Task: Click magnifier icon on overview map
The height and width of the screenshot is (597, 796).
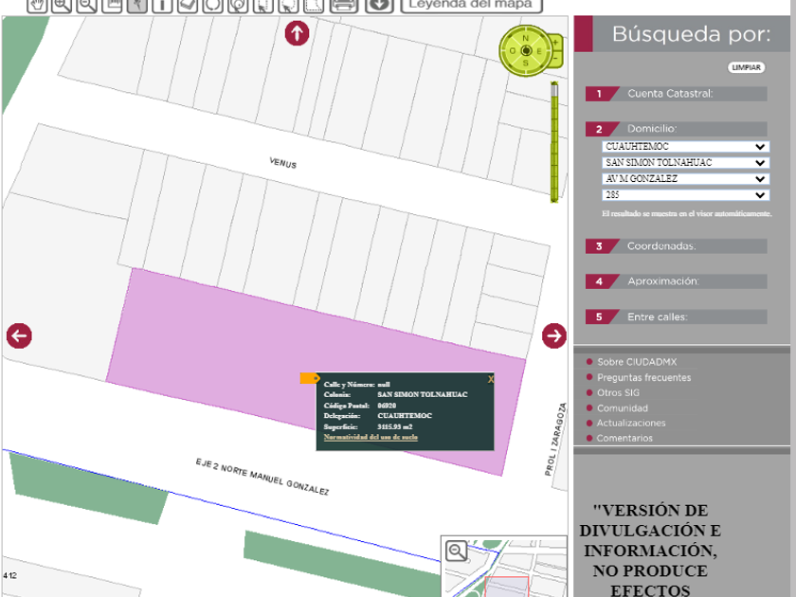Action: click(457, 551)
